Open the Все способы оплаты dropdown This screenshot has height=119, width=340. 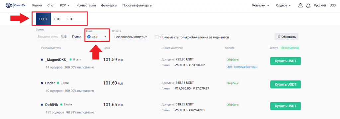pyautogui.click(x=131, y=37)
